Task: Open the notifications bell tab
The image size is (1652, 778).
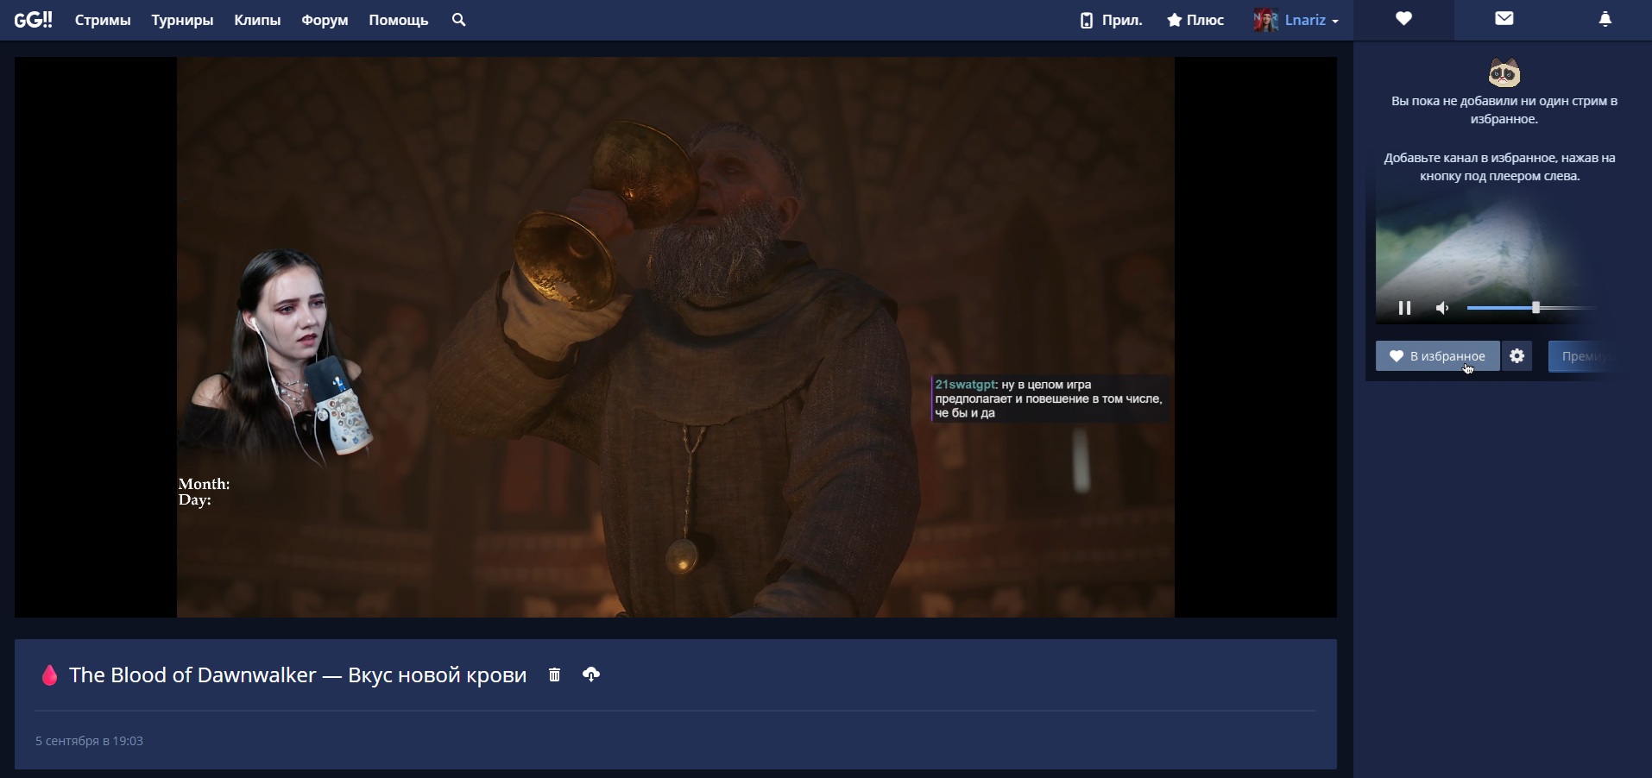Action: pos(1605,19)
